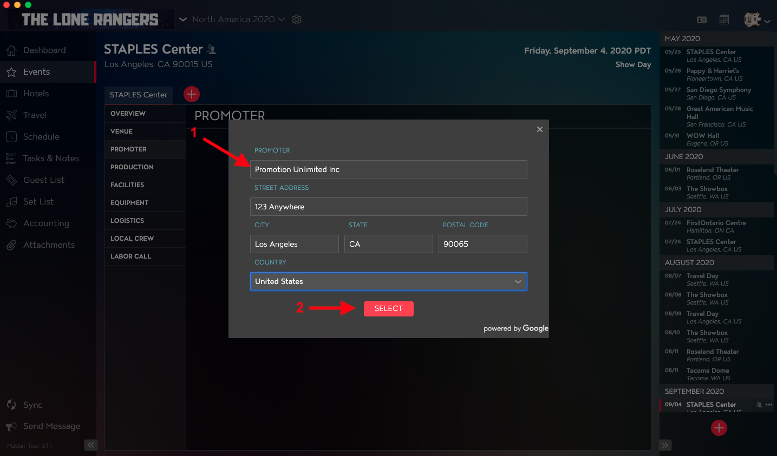The height and width of the screenshot is (456, 777).
Task: Click the City field with Los Angeles
Action: (295, 244)
